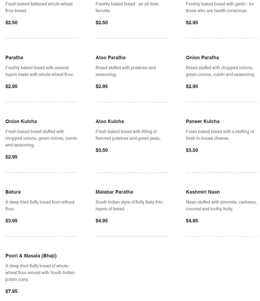Select the $3.50 price under Aloo Kulcha

[x=102, y=150]
